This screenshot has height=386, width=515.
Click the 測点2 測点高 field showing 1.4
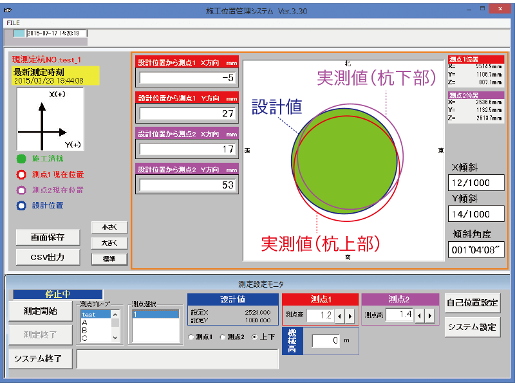tap(400, 315)
